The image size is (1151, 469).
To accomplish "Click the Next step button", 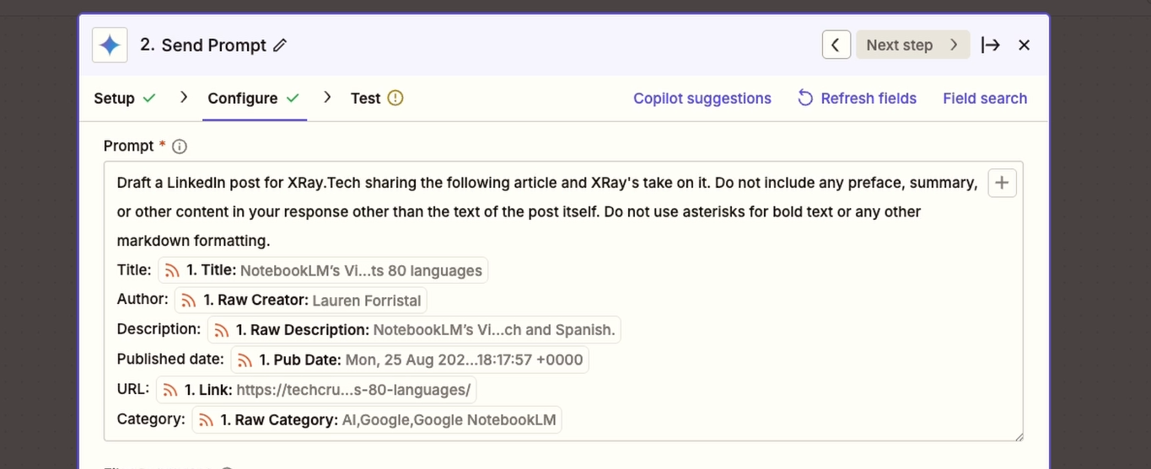I will coord(912,45).
